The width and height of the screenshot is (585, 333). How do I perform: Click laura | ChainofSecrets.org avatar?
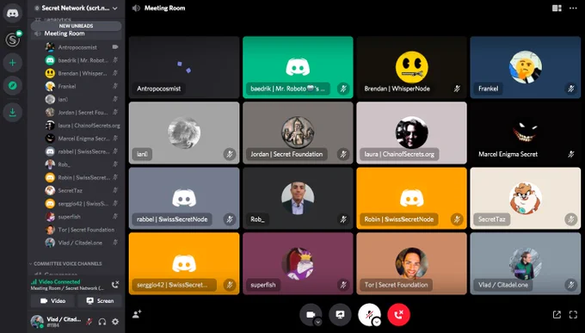[411, 133]
